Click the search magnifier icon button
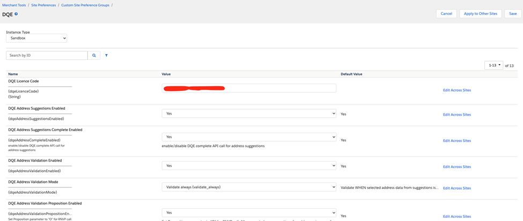 (x=94, y=56)
